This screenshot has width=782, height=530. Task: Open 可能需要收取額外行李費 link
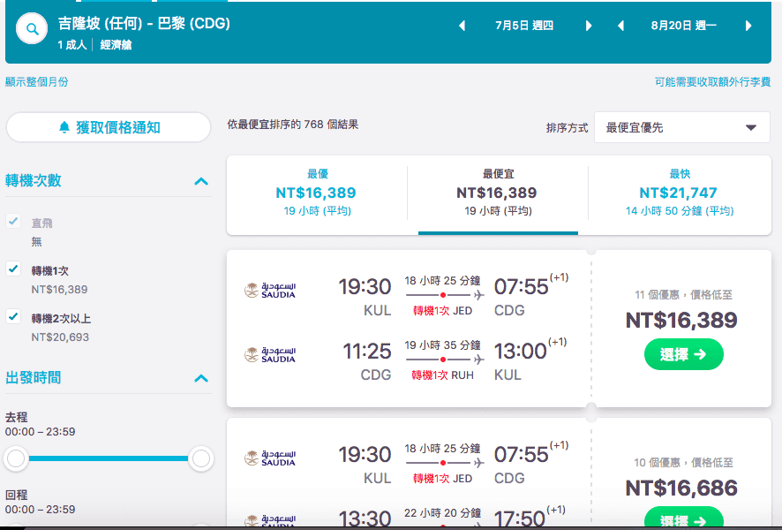click(712, 82)
